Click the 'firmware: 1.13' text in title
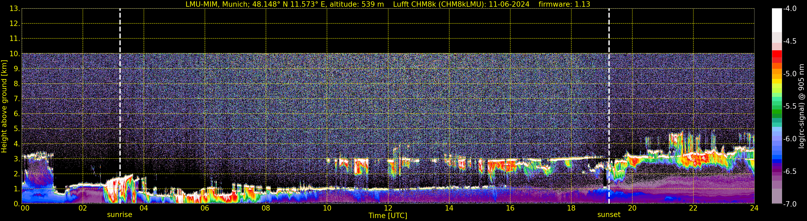 point(564,4)
